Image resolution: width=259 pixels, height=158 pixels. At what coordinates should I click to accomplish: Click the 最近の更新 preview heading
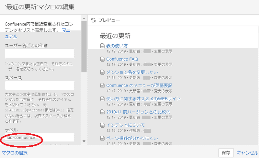(115, 36)
